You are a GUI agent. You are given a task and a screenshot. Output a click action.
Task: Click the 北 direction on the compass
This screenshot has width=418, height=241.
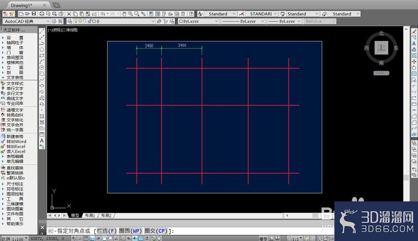coord(381,33)
